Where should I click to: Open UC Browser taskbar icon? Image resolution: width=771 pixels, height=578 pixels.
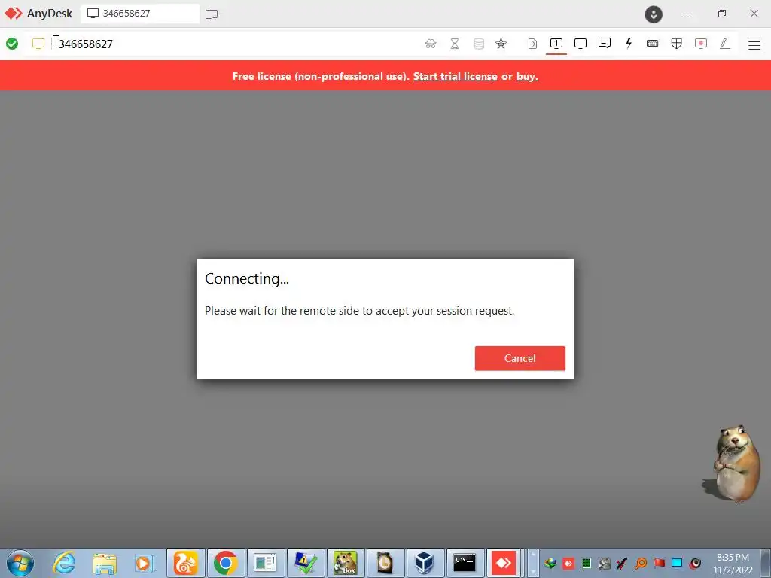(185, 563)
